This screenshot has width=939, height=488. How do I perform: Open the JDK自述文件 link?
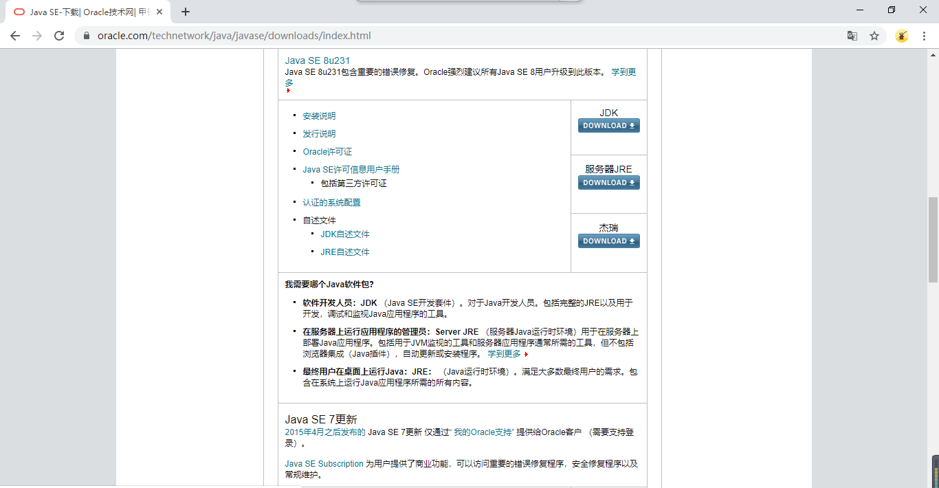[345, 234]
